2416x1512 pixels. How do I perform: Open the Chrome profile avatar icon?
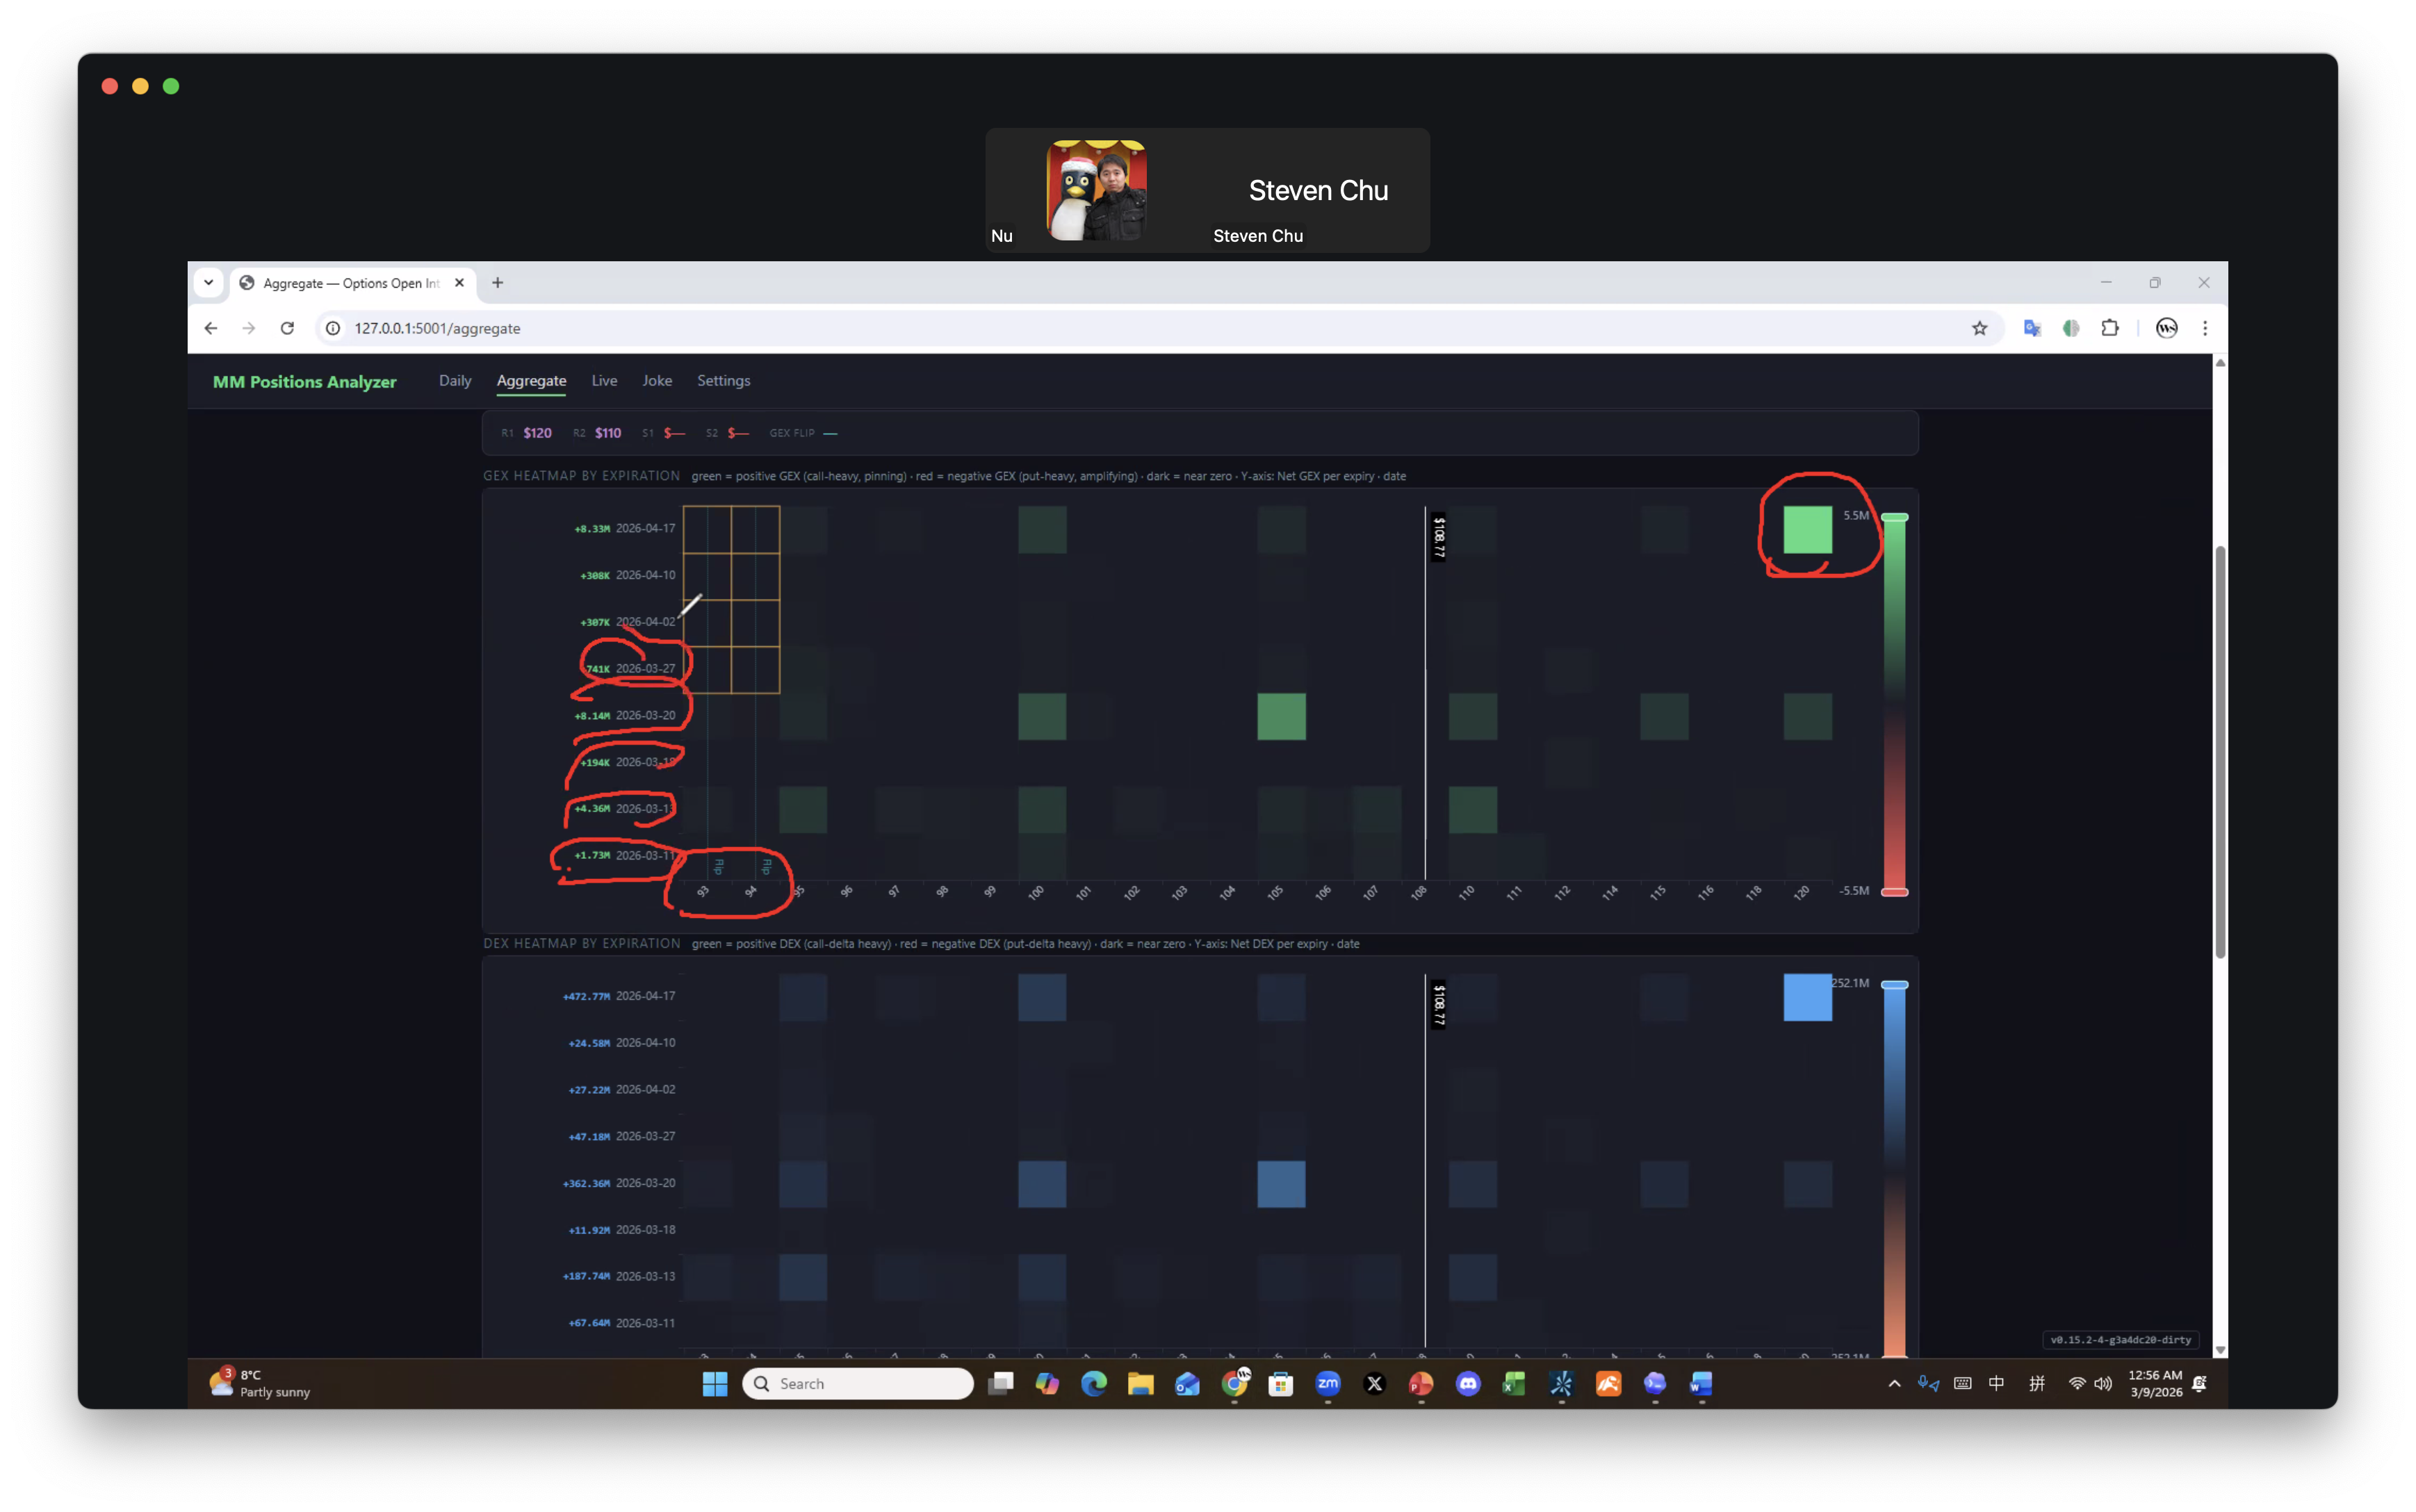2166,328
